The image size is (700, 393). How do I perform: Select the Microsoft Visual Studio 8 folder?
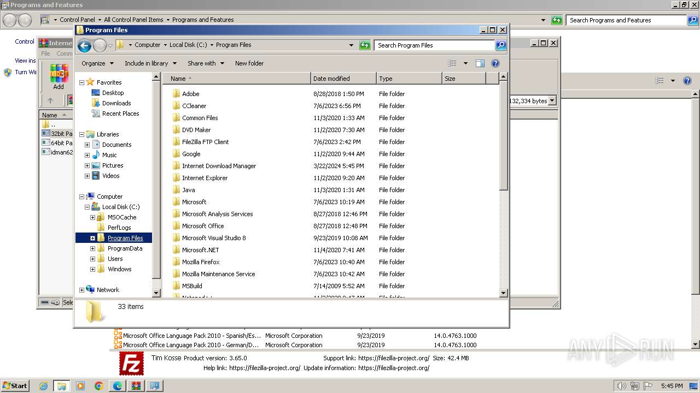[214, 238]
